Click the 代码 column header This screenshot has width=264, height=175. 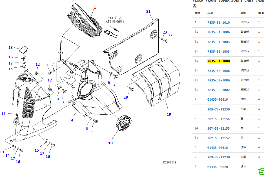tap(210, 13)
